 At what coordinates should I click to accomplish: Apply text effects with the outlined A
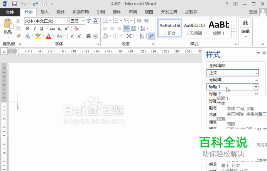coord(27,36)
